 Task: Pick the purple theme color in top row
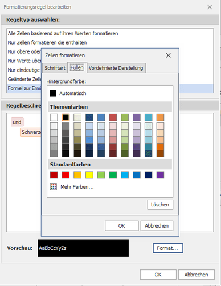137,117
